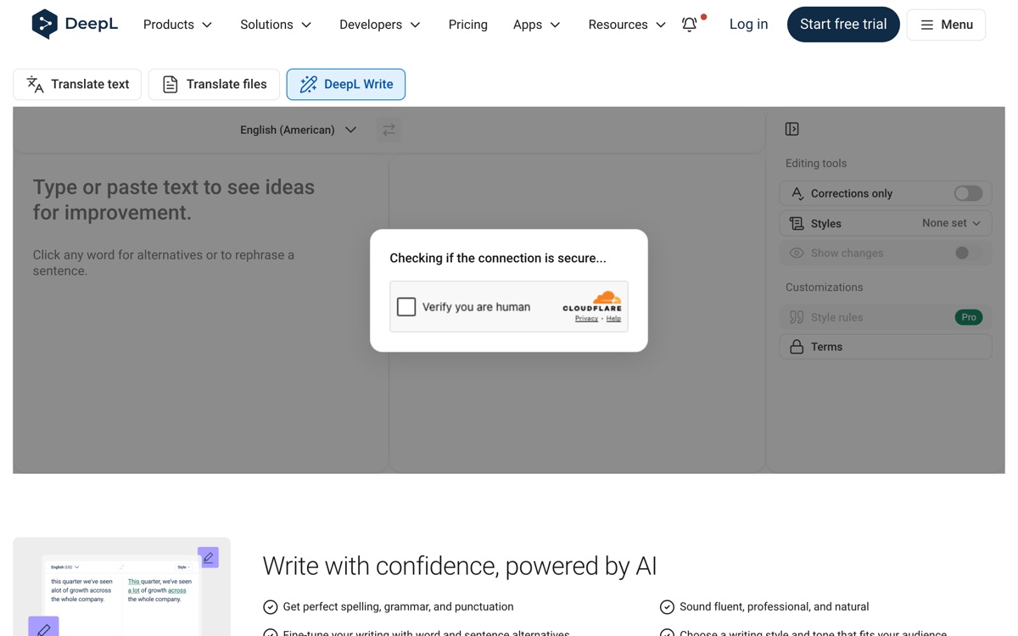The image size is (1018, 636).
Task: Click the DeepL logo
Action: 75,25
